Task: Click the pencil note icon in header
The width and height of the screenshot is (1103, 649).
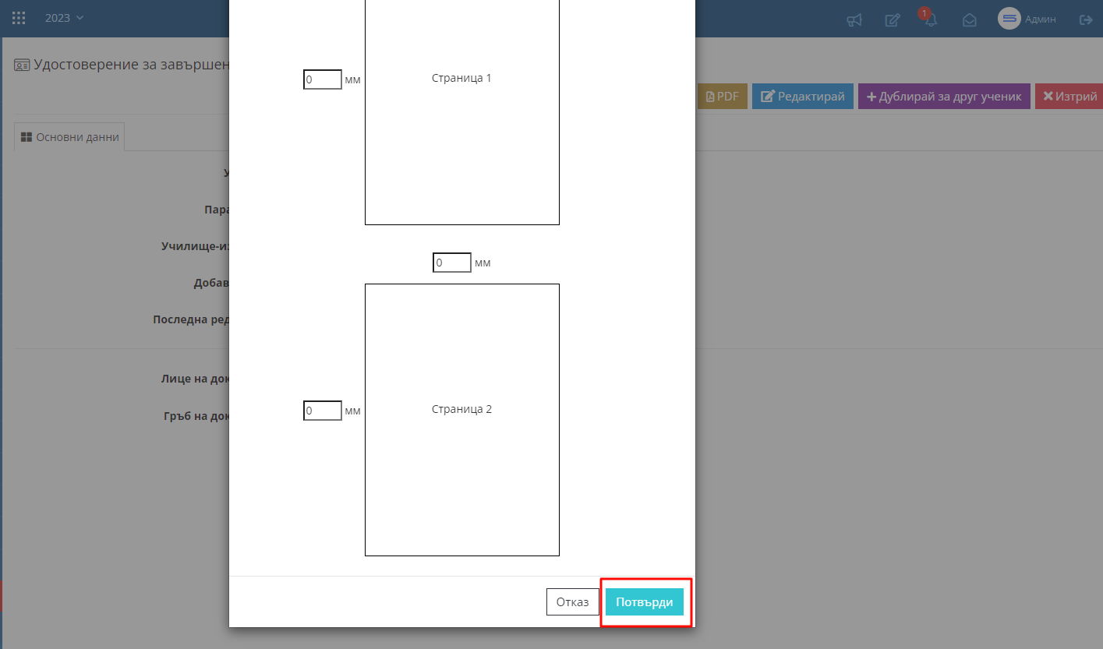Action: pos(893,20)
